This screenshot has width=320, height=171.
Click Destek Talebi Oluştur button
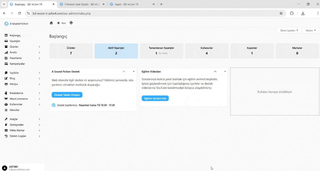coord(67,95)
